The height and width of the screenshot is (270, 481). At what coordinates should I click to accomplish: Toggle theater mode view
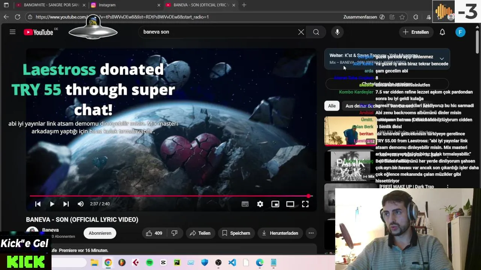point(290,204)
